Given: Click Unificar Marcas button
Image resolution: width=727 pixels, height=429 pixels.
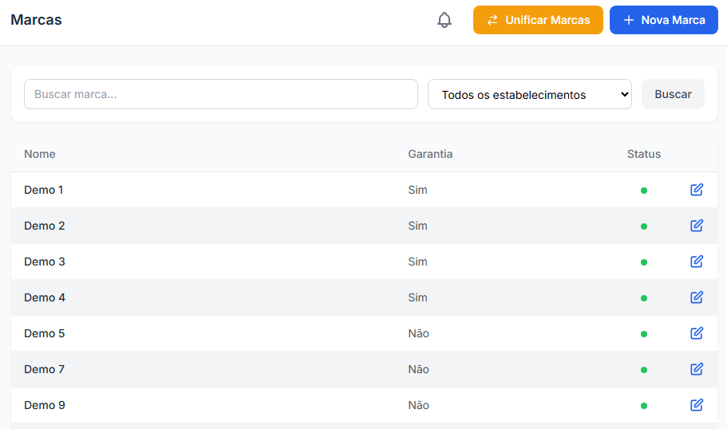Looking at the screenshot, I should point(538,20).
